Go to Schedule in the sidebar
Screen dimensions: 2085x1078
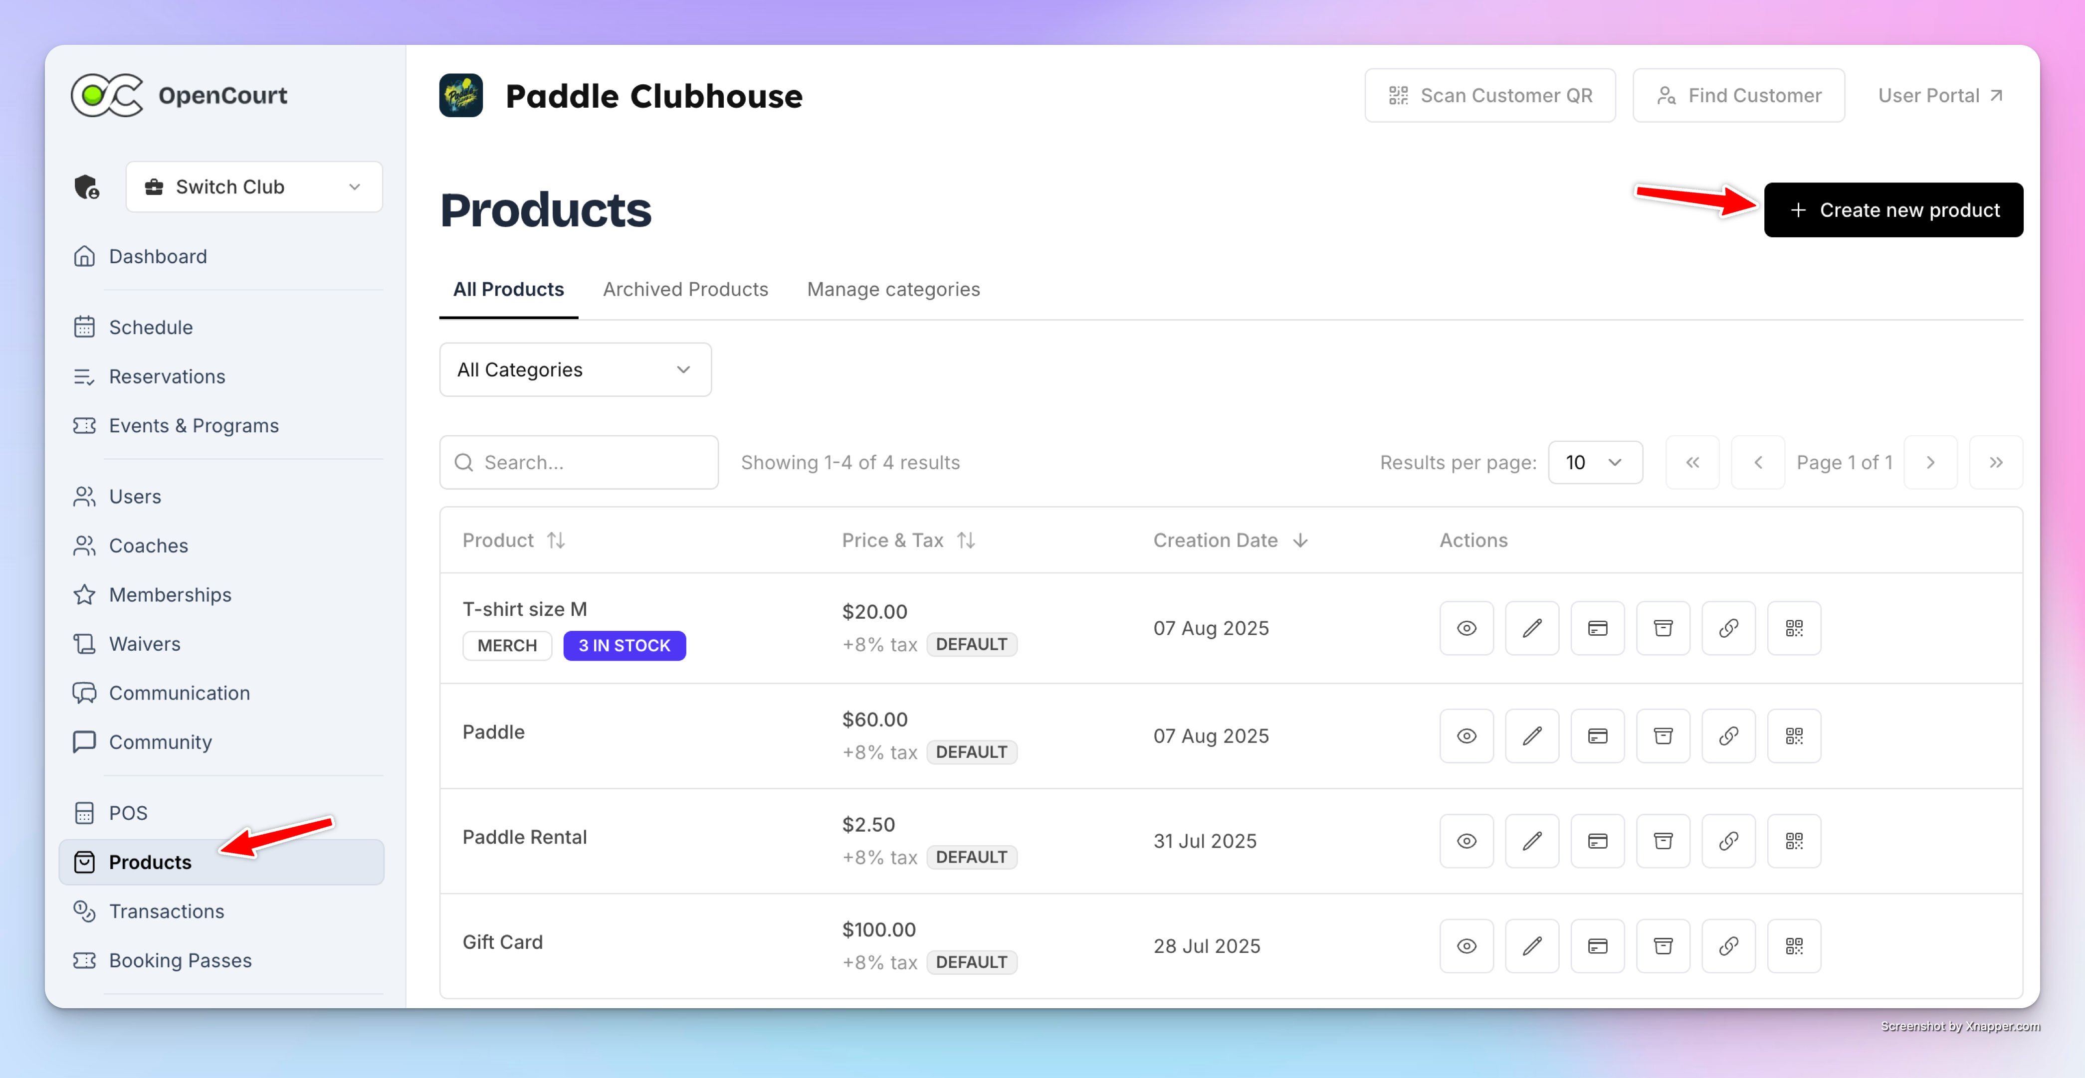pyautogui.click(x=222, y=327)
